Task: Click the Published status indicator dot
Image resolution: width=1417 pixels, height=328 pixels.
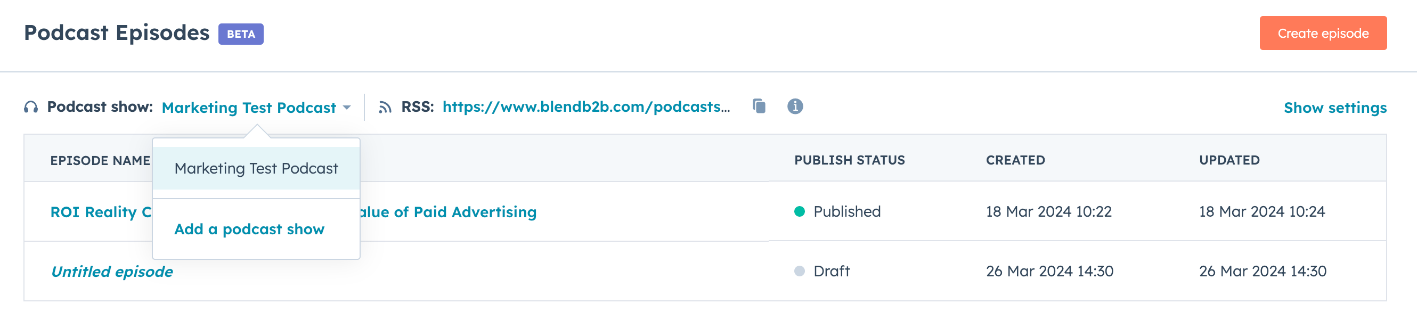Action: [x=800, y=211]
